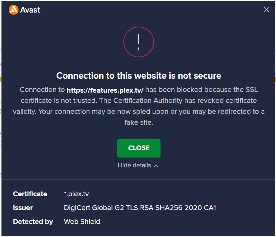
Task: Click the 'fake site.' warning text
Action: pyautogui.click(x=139, y=123)
